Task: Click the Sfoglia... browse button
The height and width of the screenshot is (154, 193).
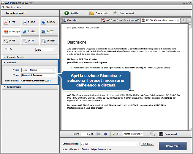Action: click(x=148, y=144)
